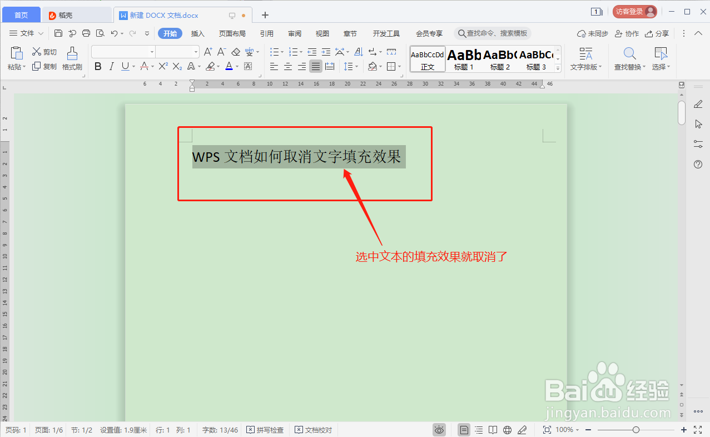Select the Format Painter brush
This screenshot has width=710, height=437.
72,59
